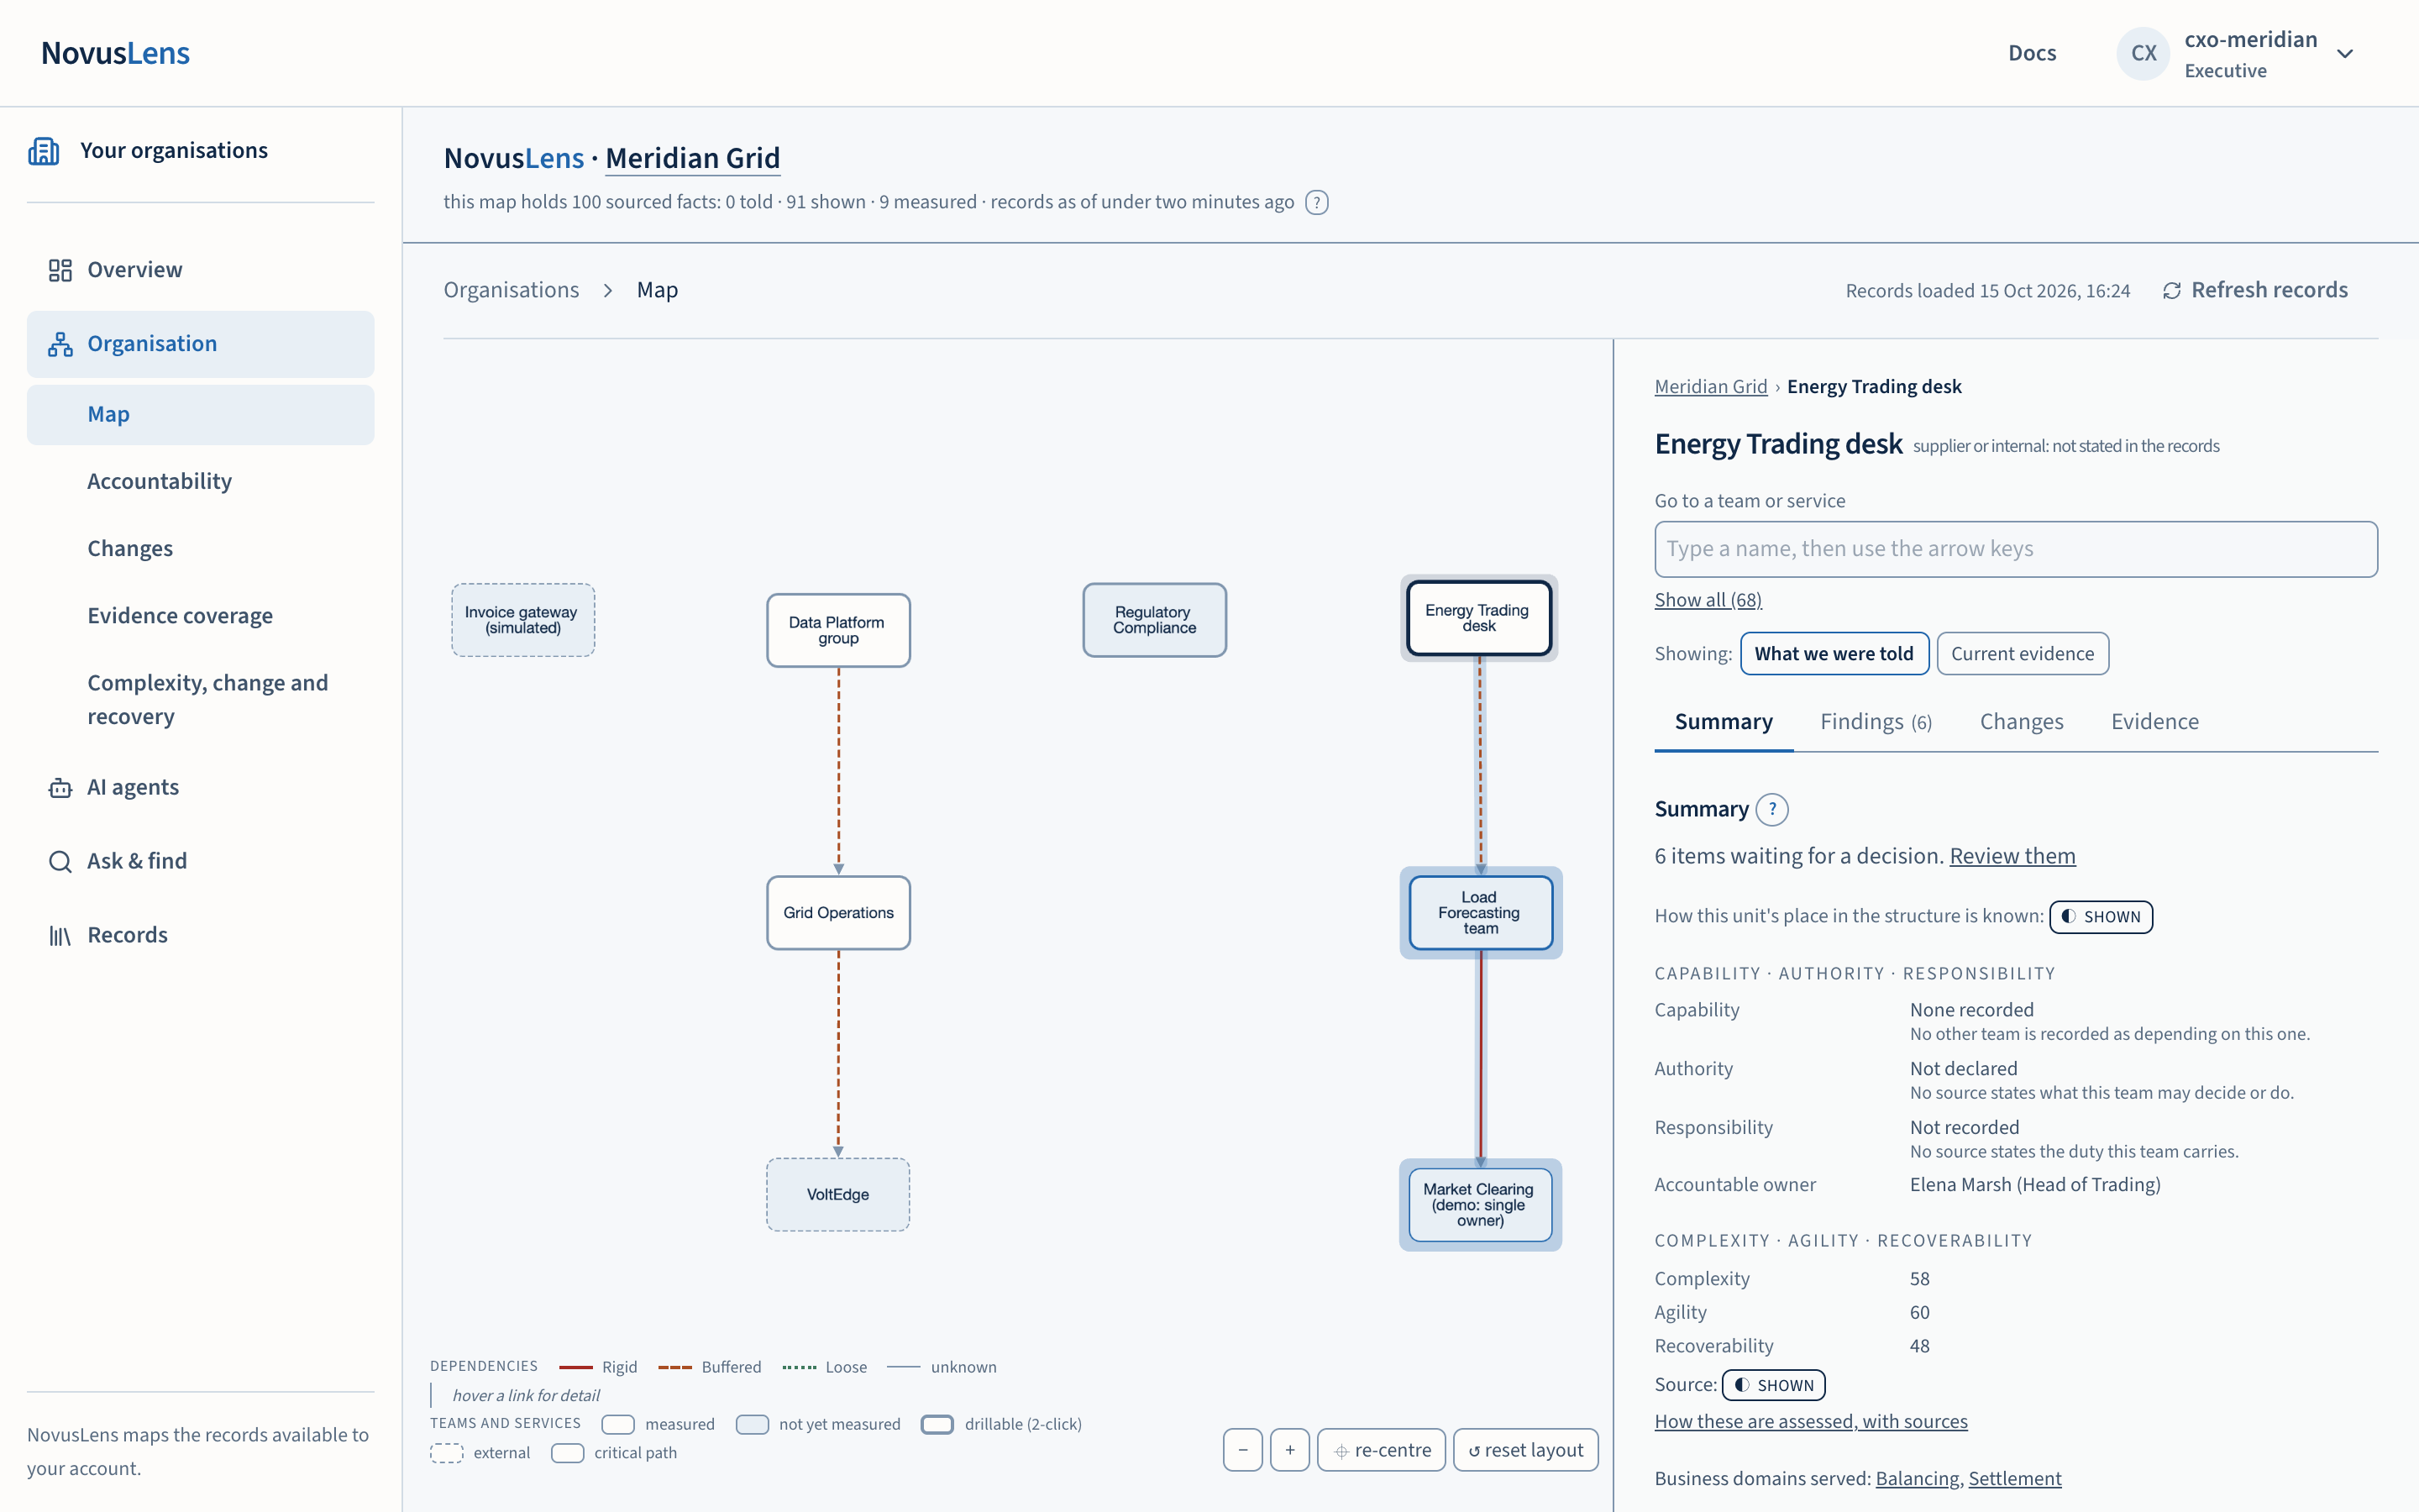Click the reset layout button

coord(1525,1450)
